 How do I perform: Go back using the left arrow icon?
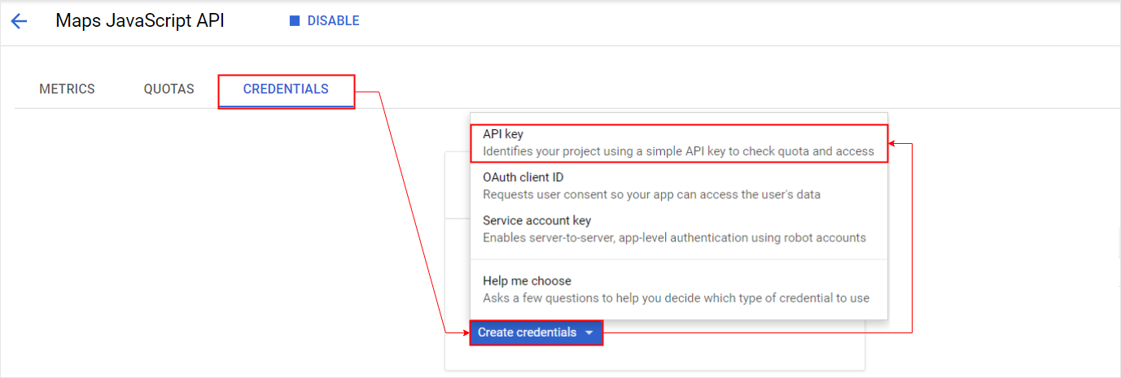[x=19, y=21]
